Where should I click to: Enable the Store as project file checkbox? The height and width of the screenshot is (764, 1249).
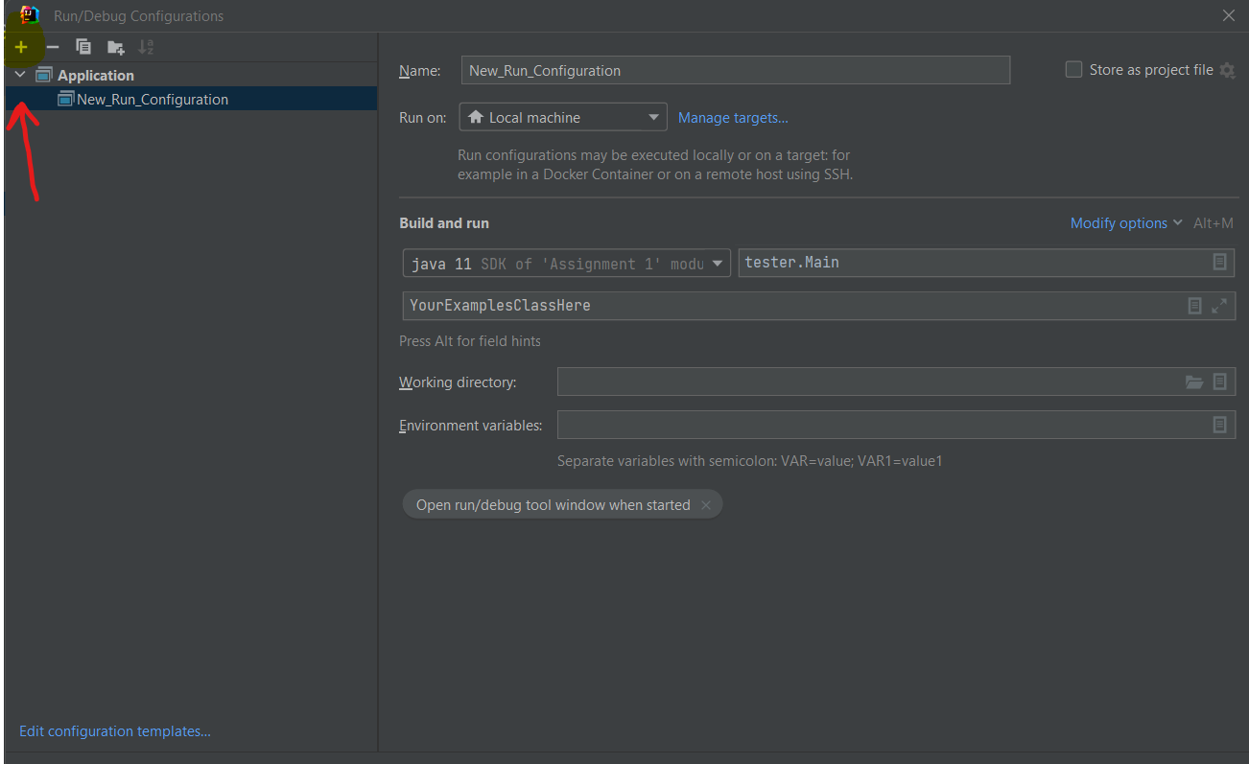[x=1073, y=70]
